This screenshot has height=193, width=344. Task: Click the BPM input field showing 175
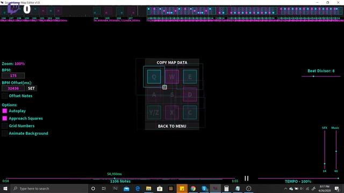coord(13,76)
